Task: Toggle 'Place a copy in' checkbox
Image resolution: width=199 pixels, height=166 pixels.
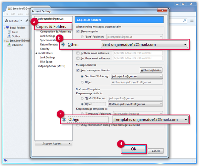Action: (78, 31)
